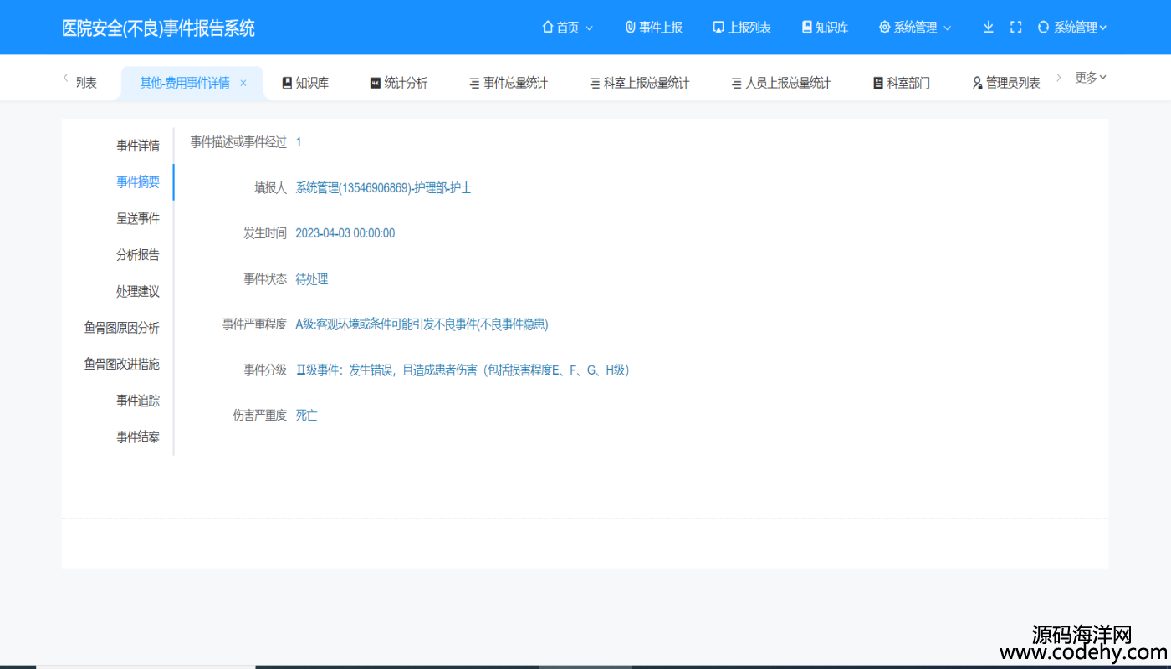Open 事件上报 from top navigation

point(653,28)
